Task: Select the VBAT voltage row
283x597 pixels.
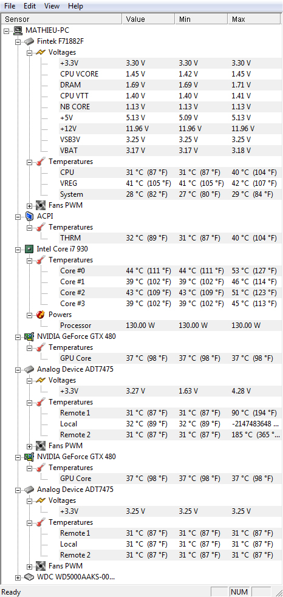Action: [x=170, y=151]
